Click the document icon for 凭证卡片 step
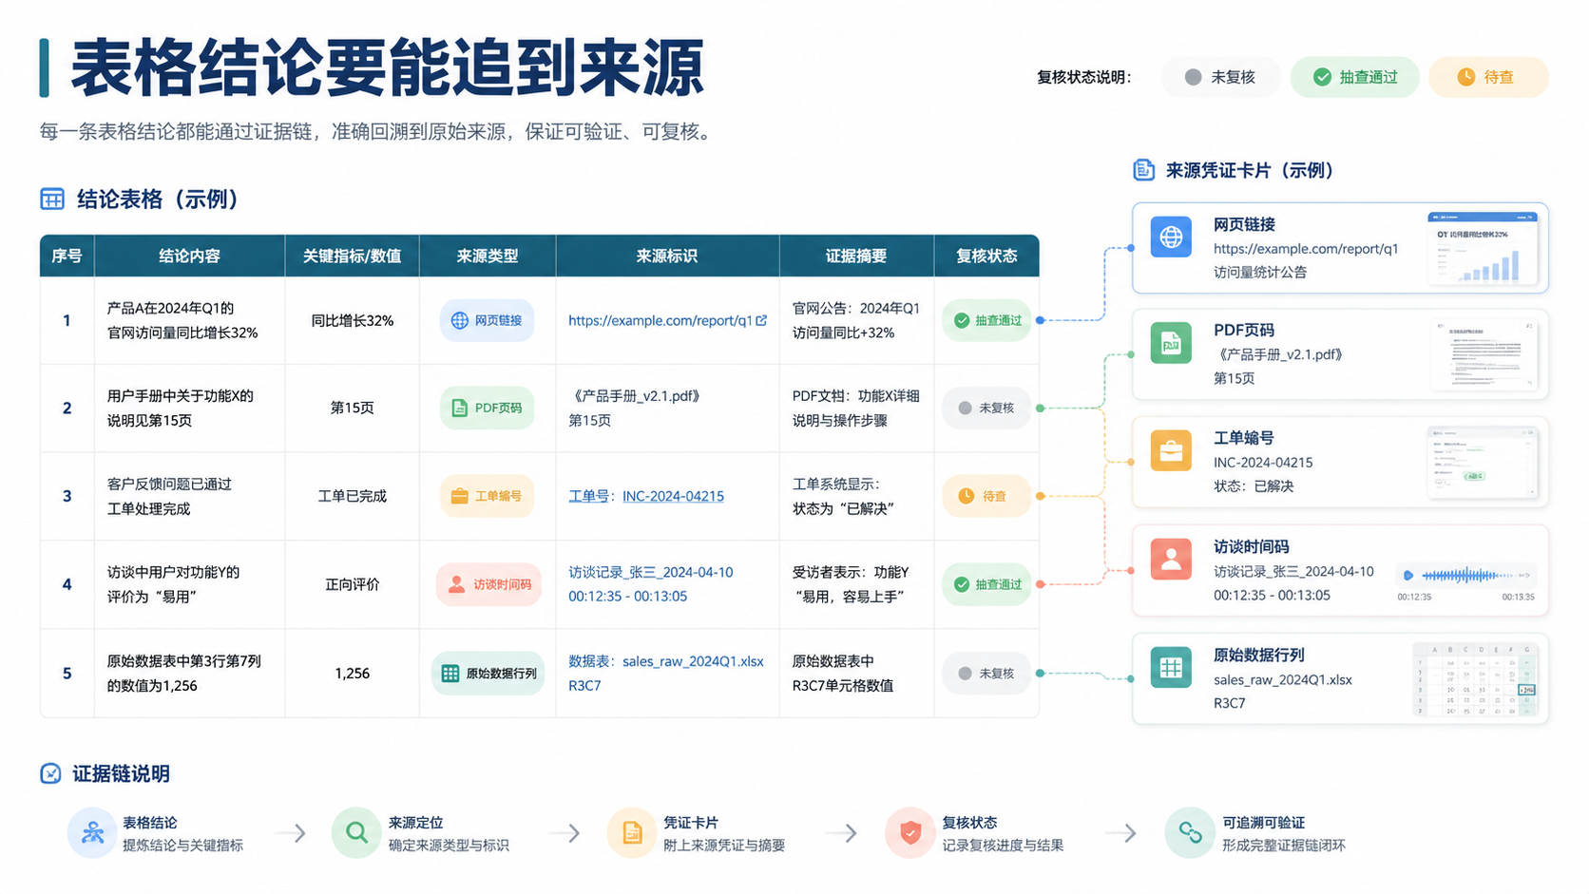1589x894 pixels. point(632,833)
